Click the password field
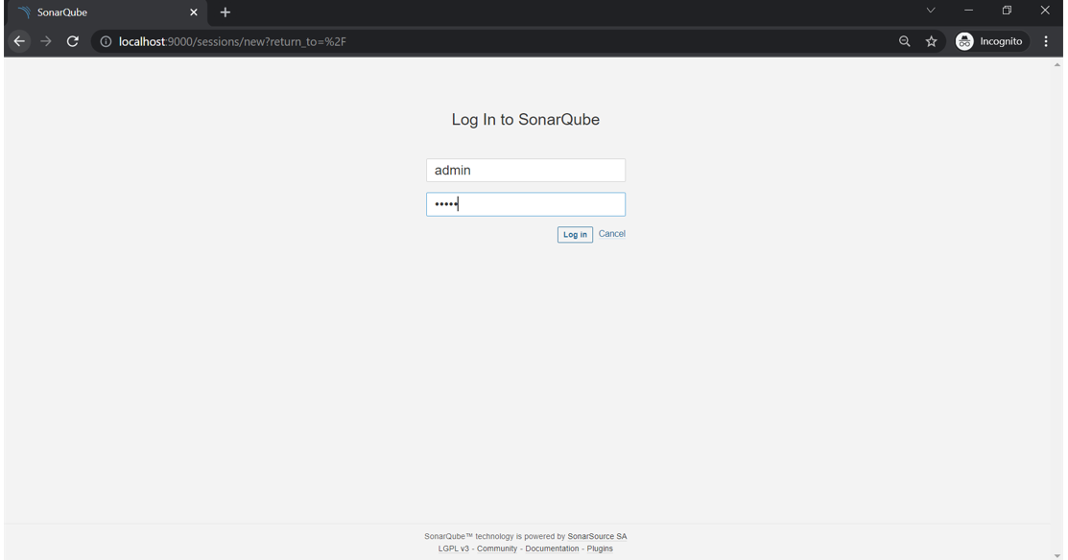Image resolution: width=1068 pixels, height=560 pixels. [526, 204]
